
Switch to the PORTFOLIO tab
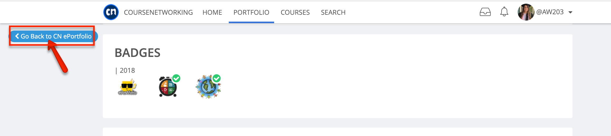pos(251,12)
